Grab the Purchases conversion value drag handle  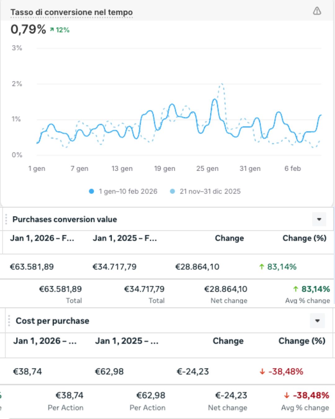[x=6, y=219]
